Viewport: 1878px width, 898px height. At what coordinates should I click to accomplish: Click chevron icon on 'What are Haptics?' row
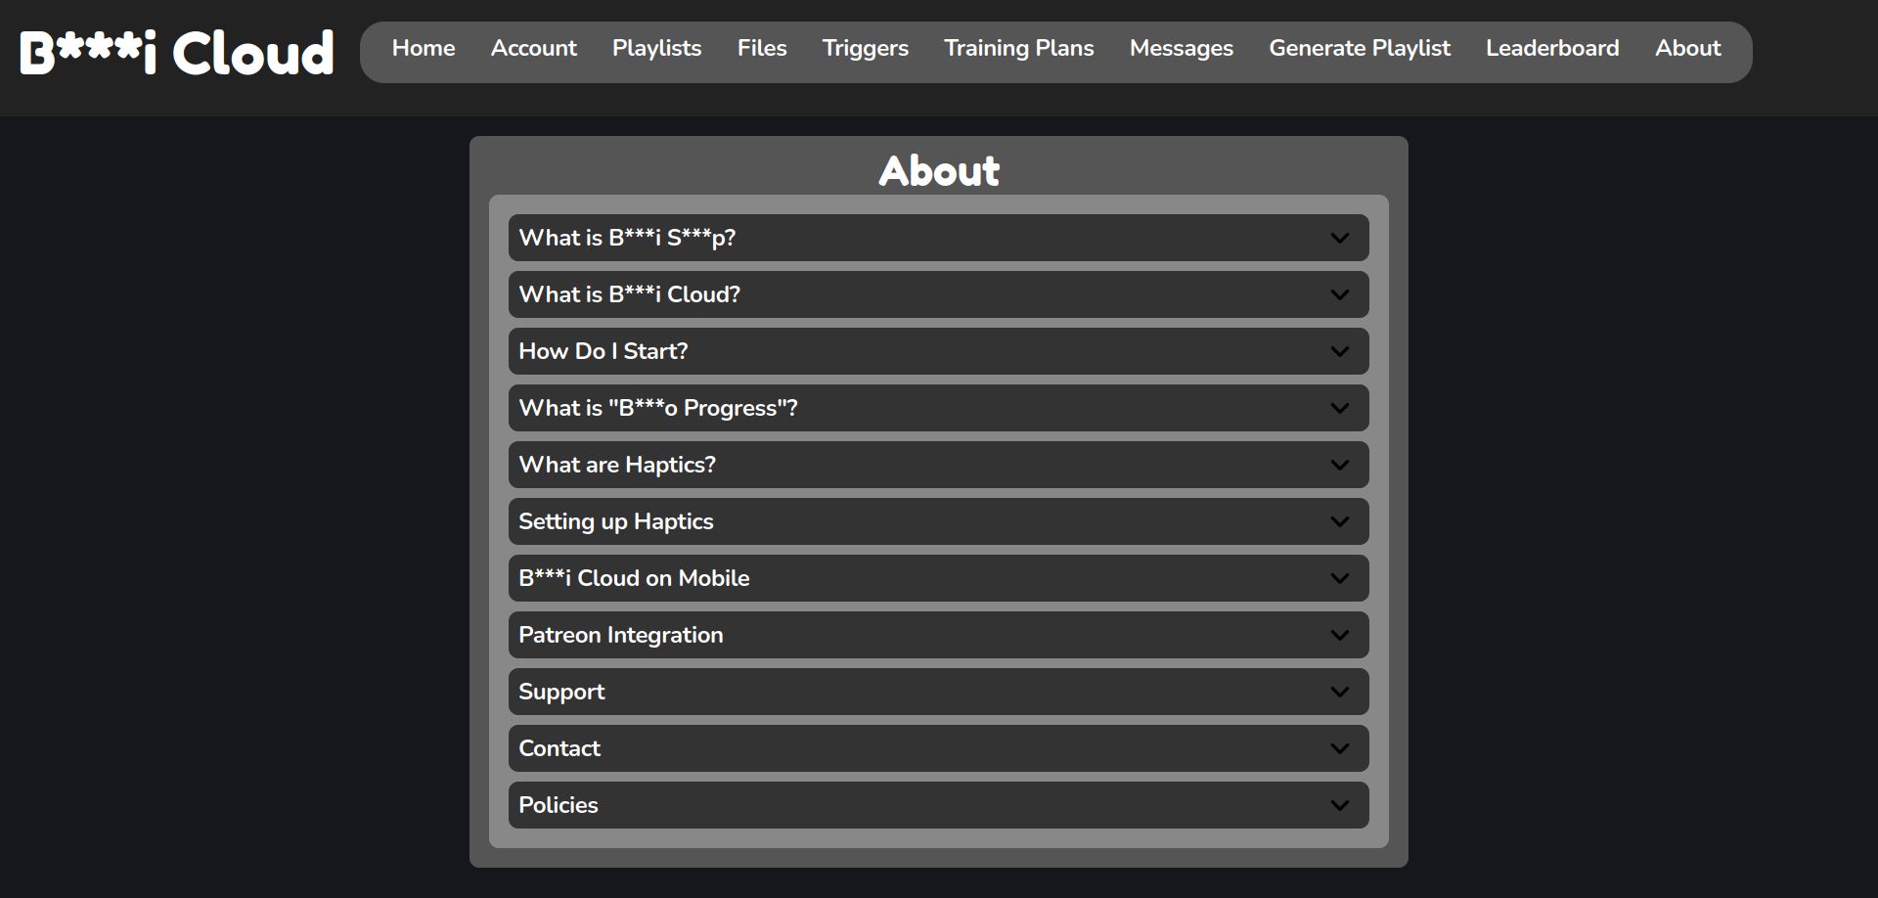[x=1340, y=465]
